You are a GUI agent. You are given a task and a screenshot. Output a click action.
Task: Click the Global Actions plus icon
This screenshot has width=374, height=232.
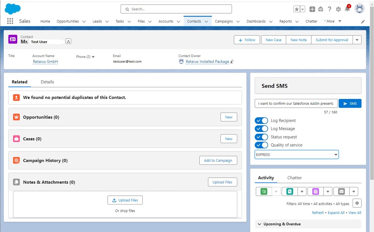pos(312,9)
